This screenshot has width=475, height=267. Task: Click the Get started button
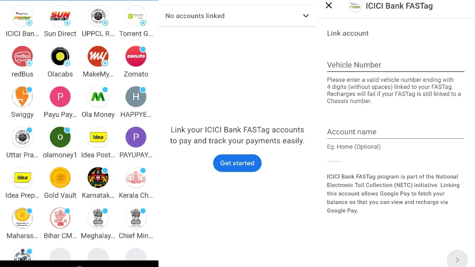237,163
